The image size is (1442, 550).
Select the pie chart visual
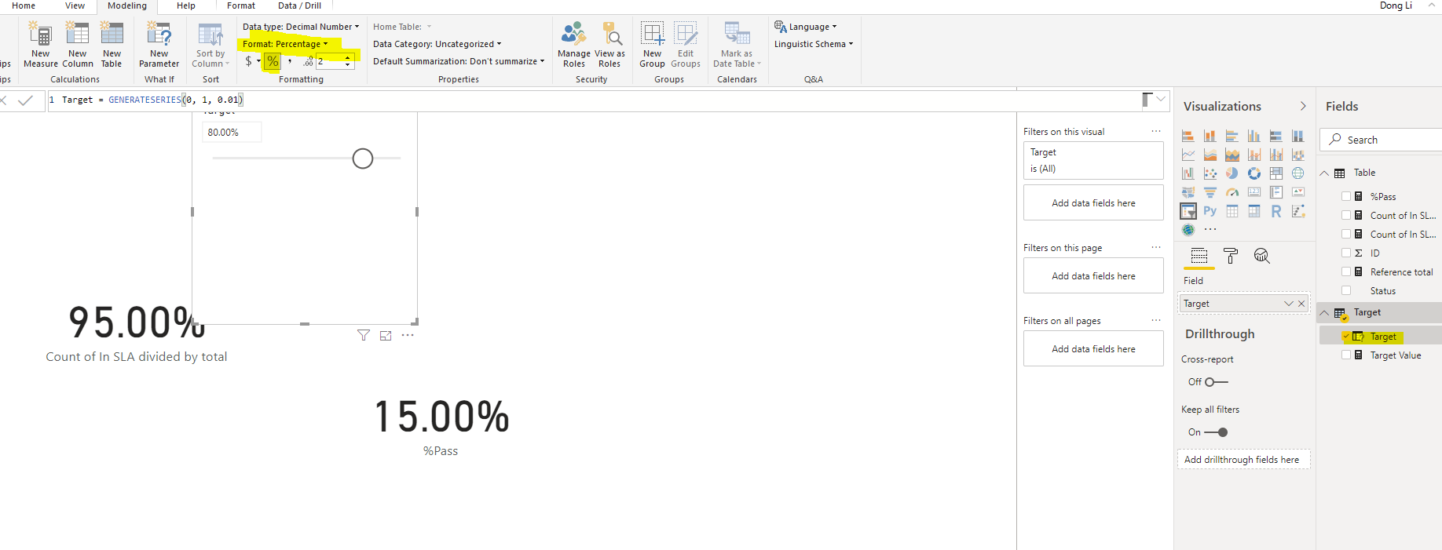[1232, 173]
